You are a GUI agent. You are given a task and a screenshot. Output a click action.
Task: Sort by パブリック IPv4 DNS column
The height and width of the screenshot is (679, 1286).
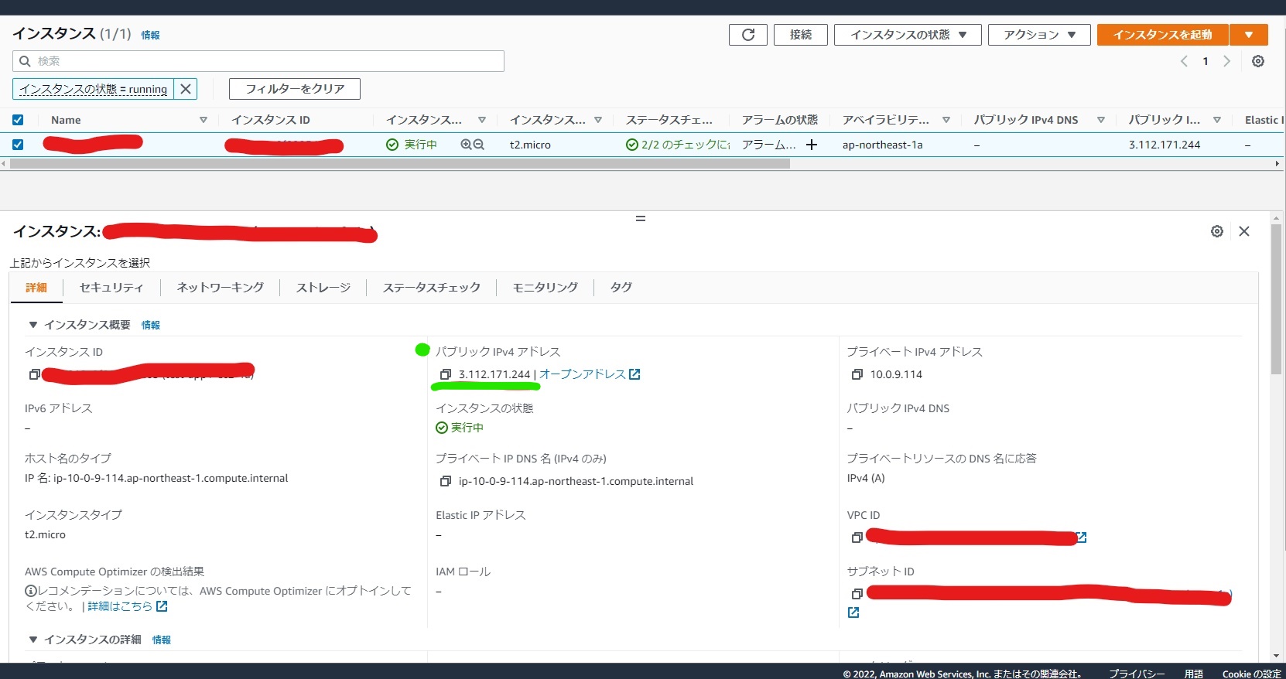1101,120
